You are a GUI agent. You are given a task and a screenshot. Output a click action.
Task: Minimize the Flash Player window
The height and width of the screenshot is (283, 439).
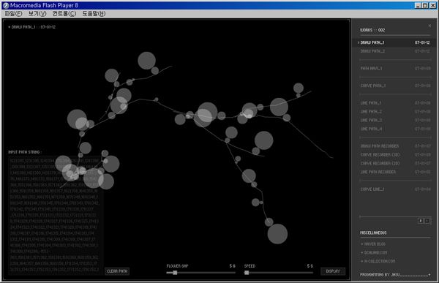(418, 5)
